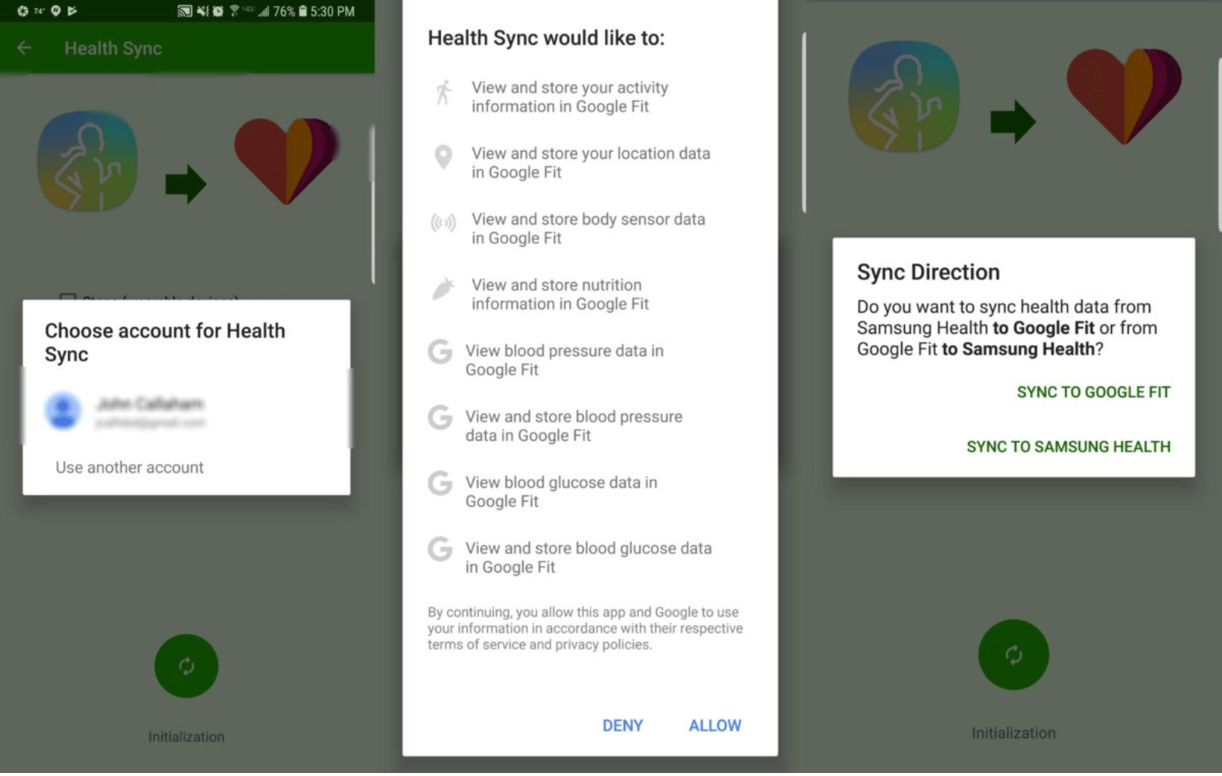Image resolution: width=1222 pixels, height=776 pixels.
Task: Tap Google Fit heart icon in left screen
Action: [286, 160]
